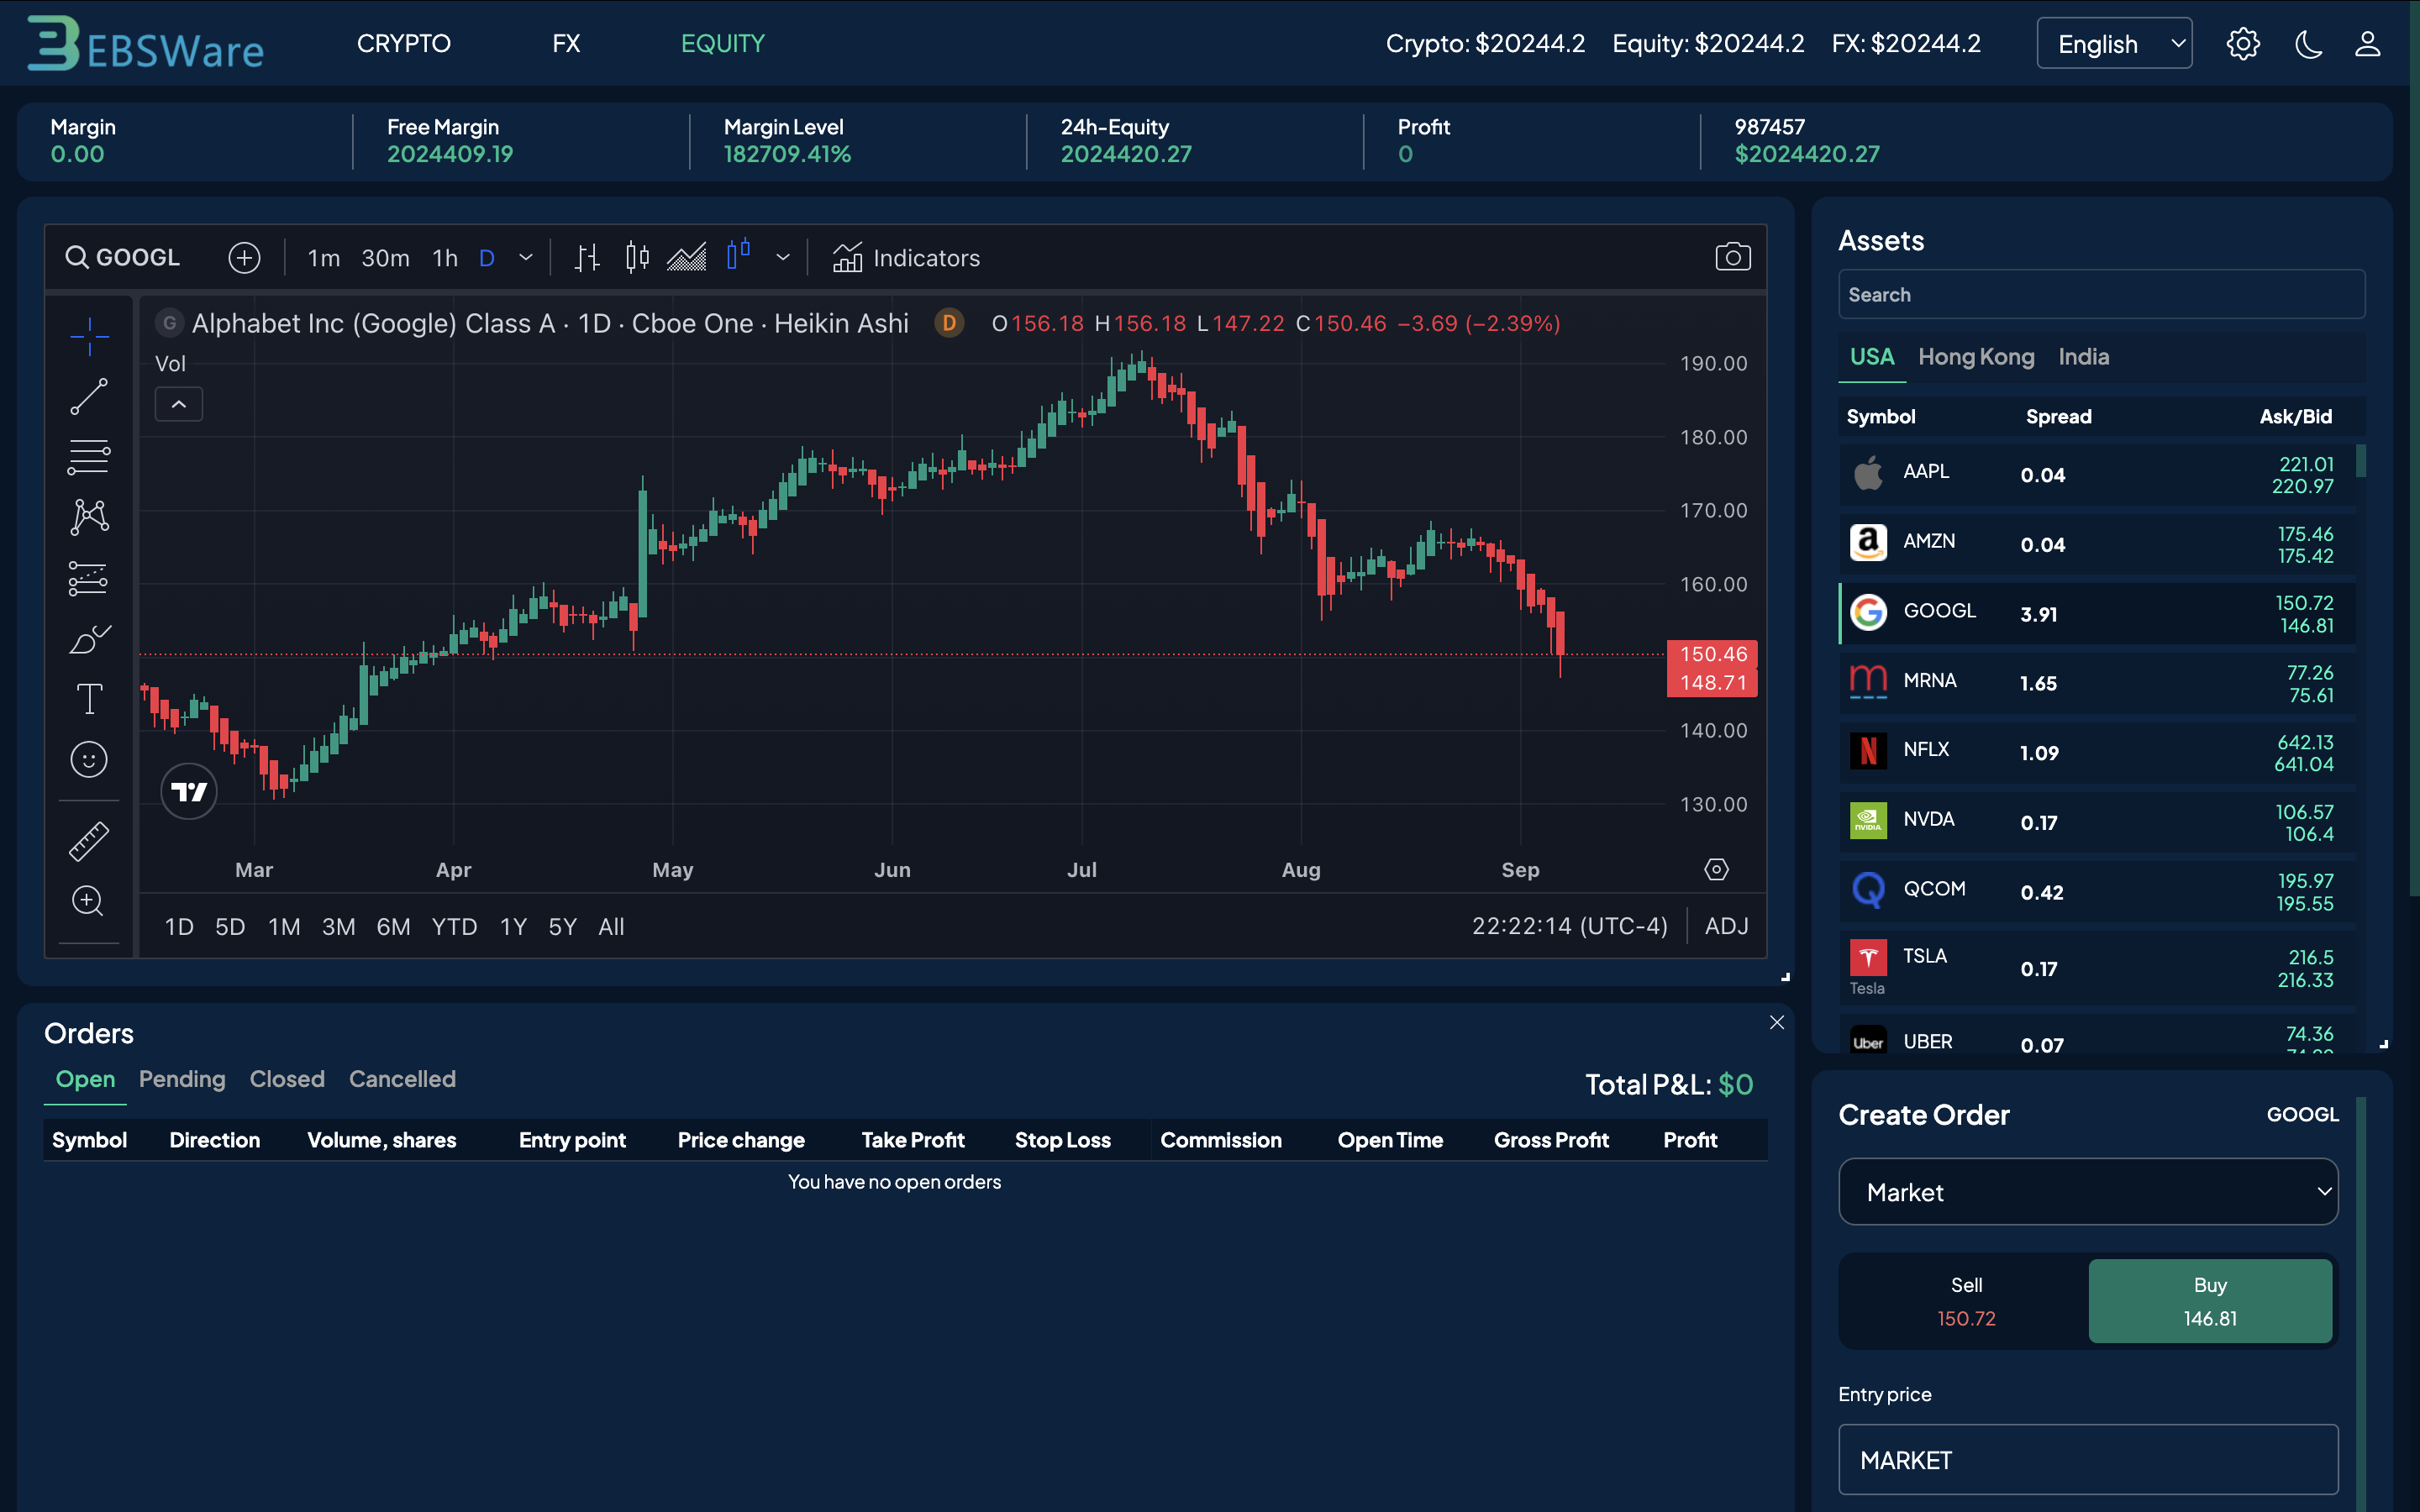Select the crosshair cursor tool
The height and width of the screenshot is (1512, 2420).
coord(89,336)
